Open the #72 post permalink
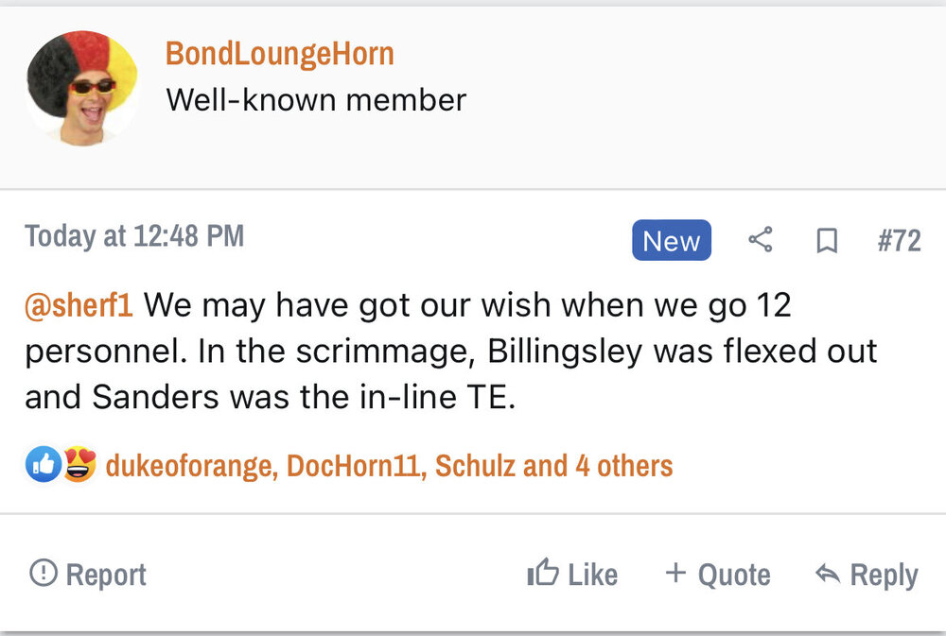Screen dimensions: 946x636 (x=899, y=241)
